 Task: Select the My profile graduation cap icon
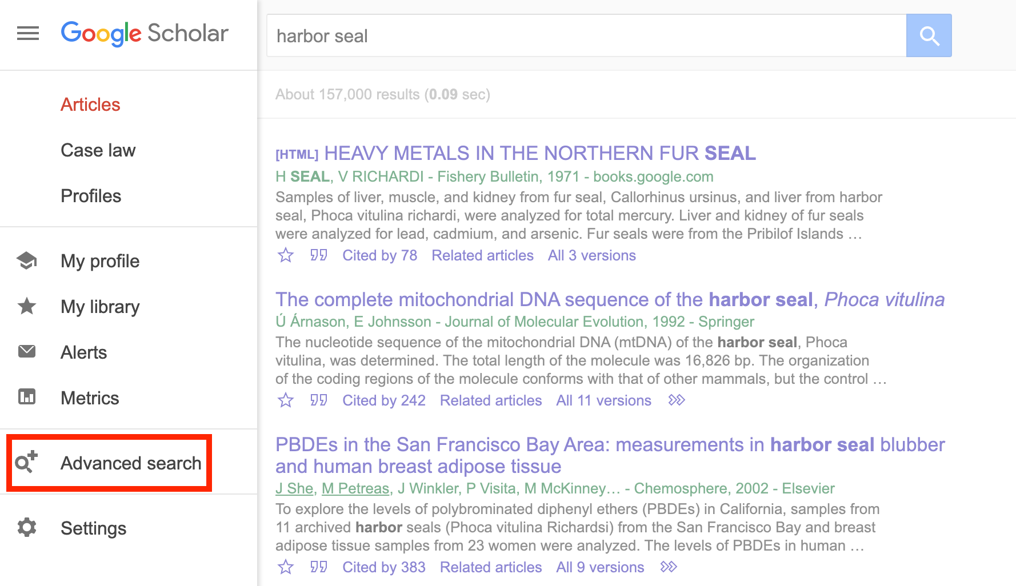click(26, 260)
